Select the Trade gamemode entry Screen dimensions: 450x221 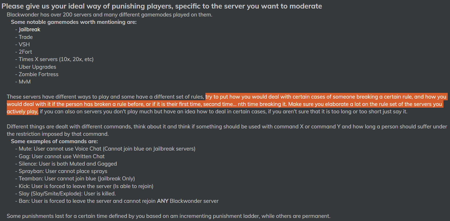coord(24,37)
